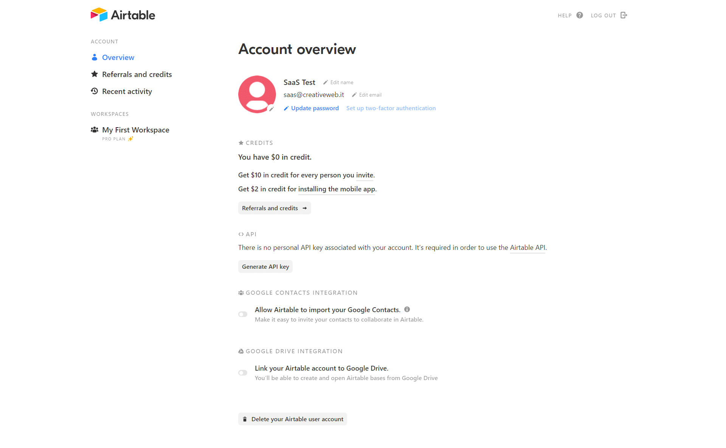Click Edit name pencil icon

tap(325, 82)
